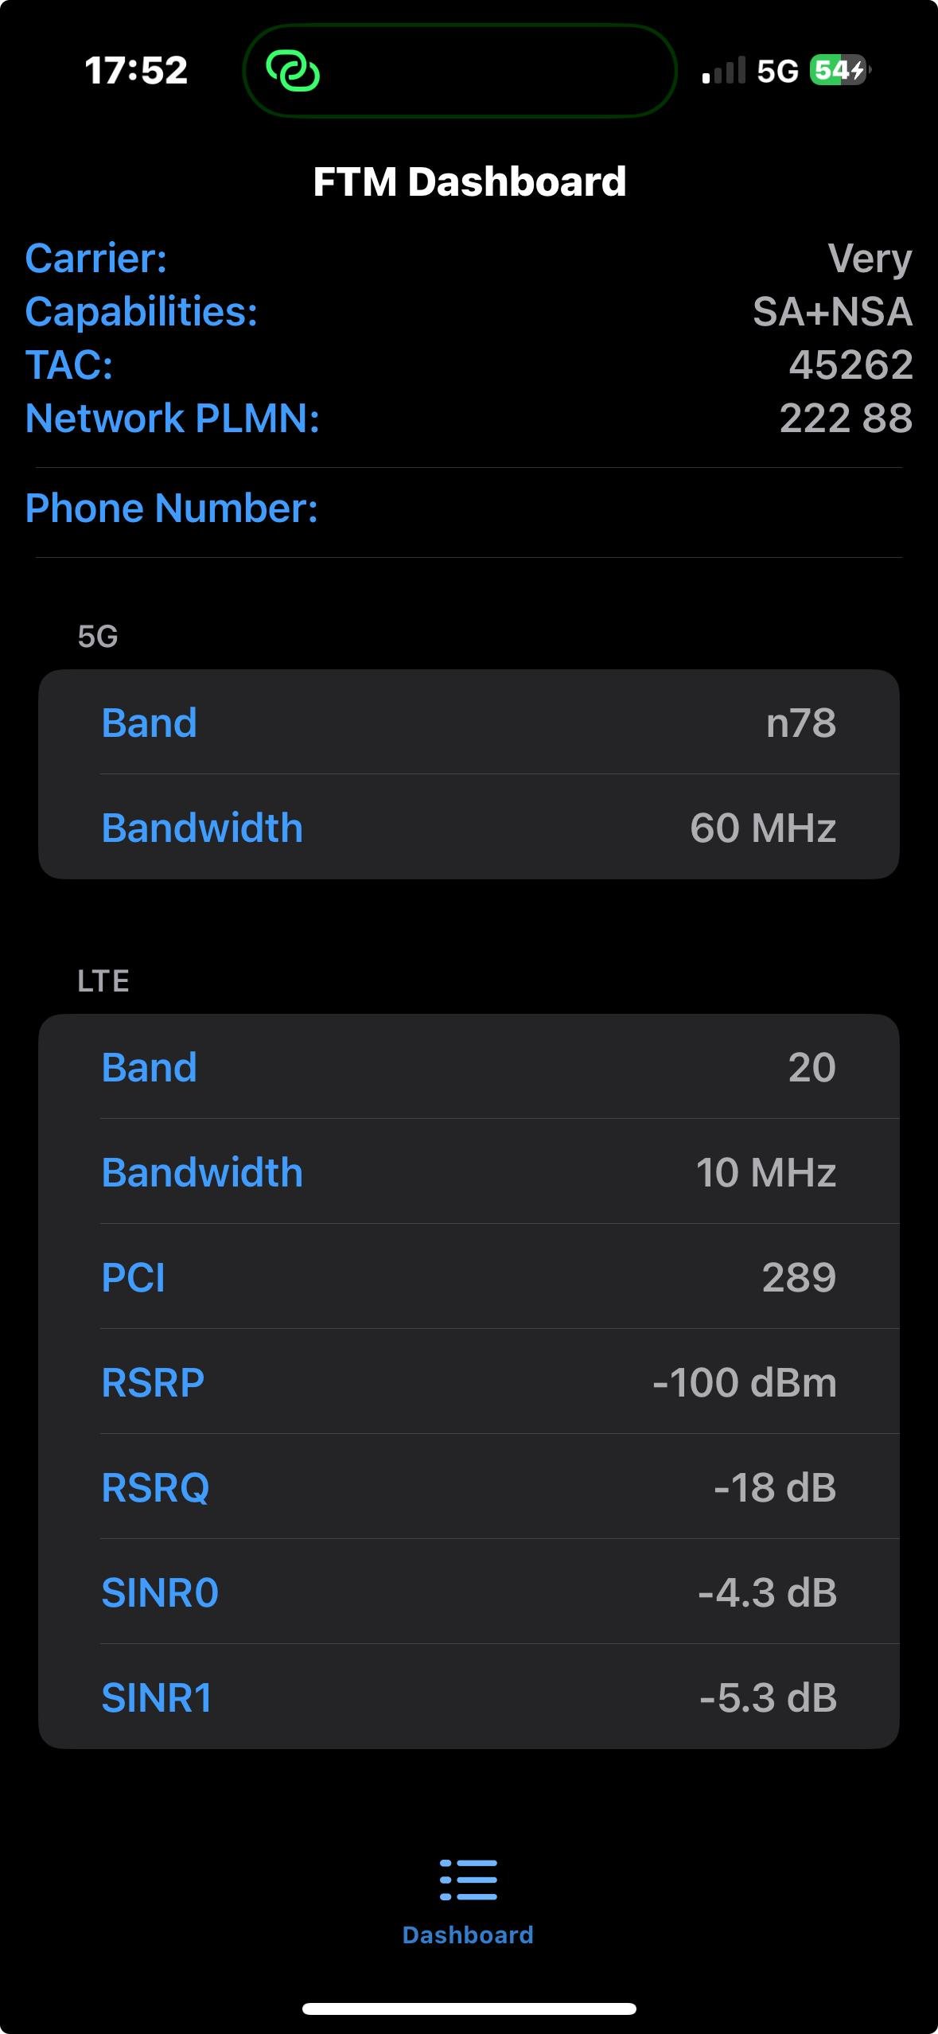The width and height of the screenshot is (938, 2034).
Task: Tap the RSRP -100 dBm row
Action: click(469, 1382)
